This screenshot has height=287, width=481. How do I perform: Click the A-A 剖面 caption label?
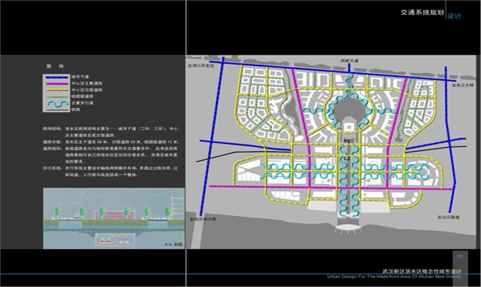[172, 245]
